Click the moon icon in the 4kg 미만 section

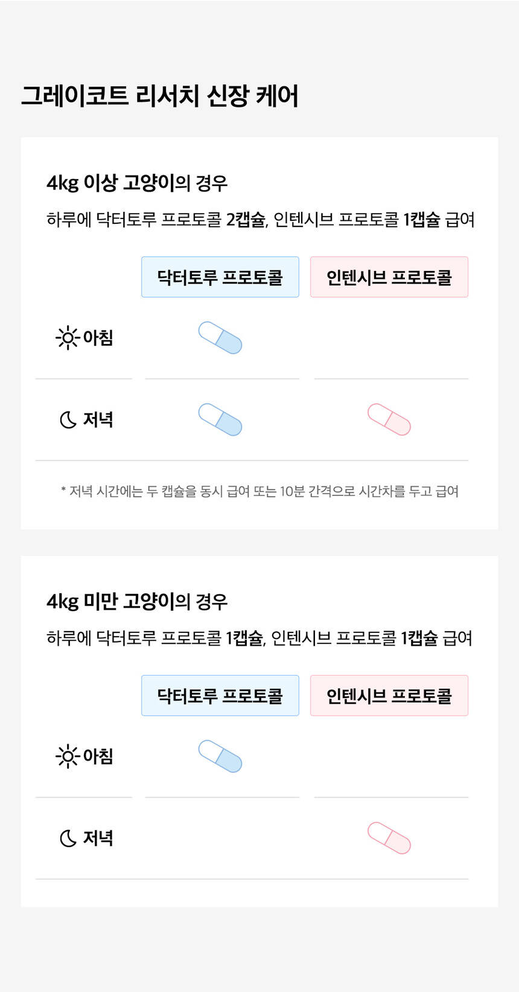tap(68, 838)
